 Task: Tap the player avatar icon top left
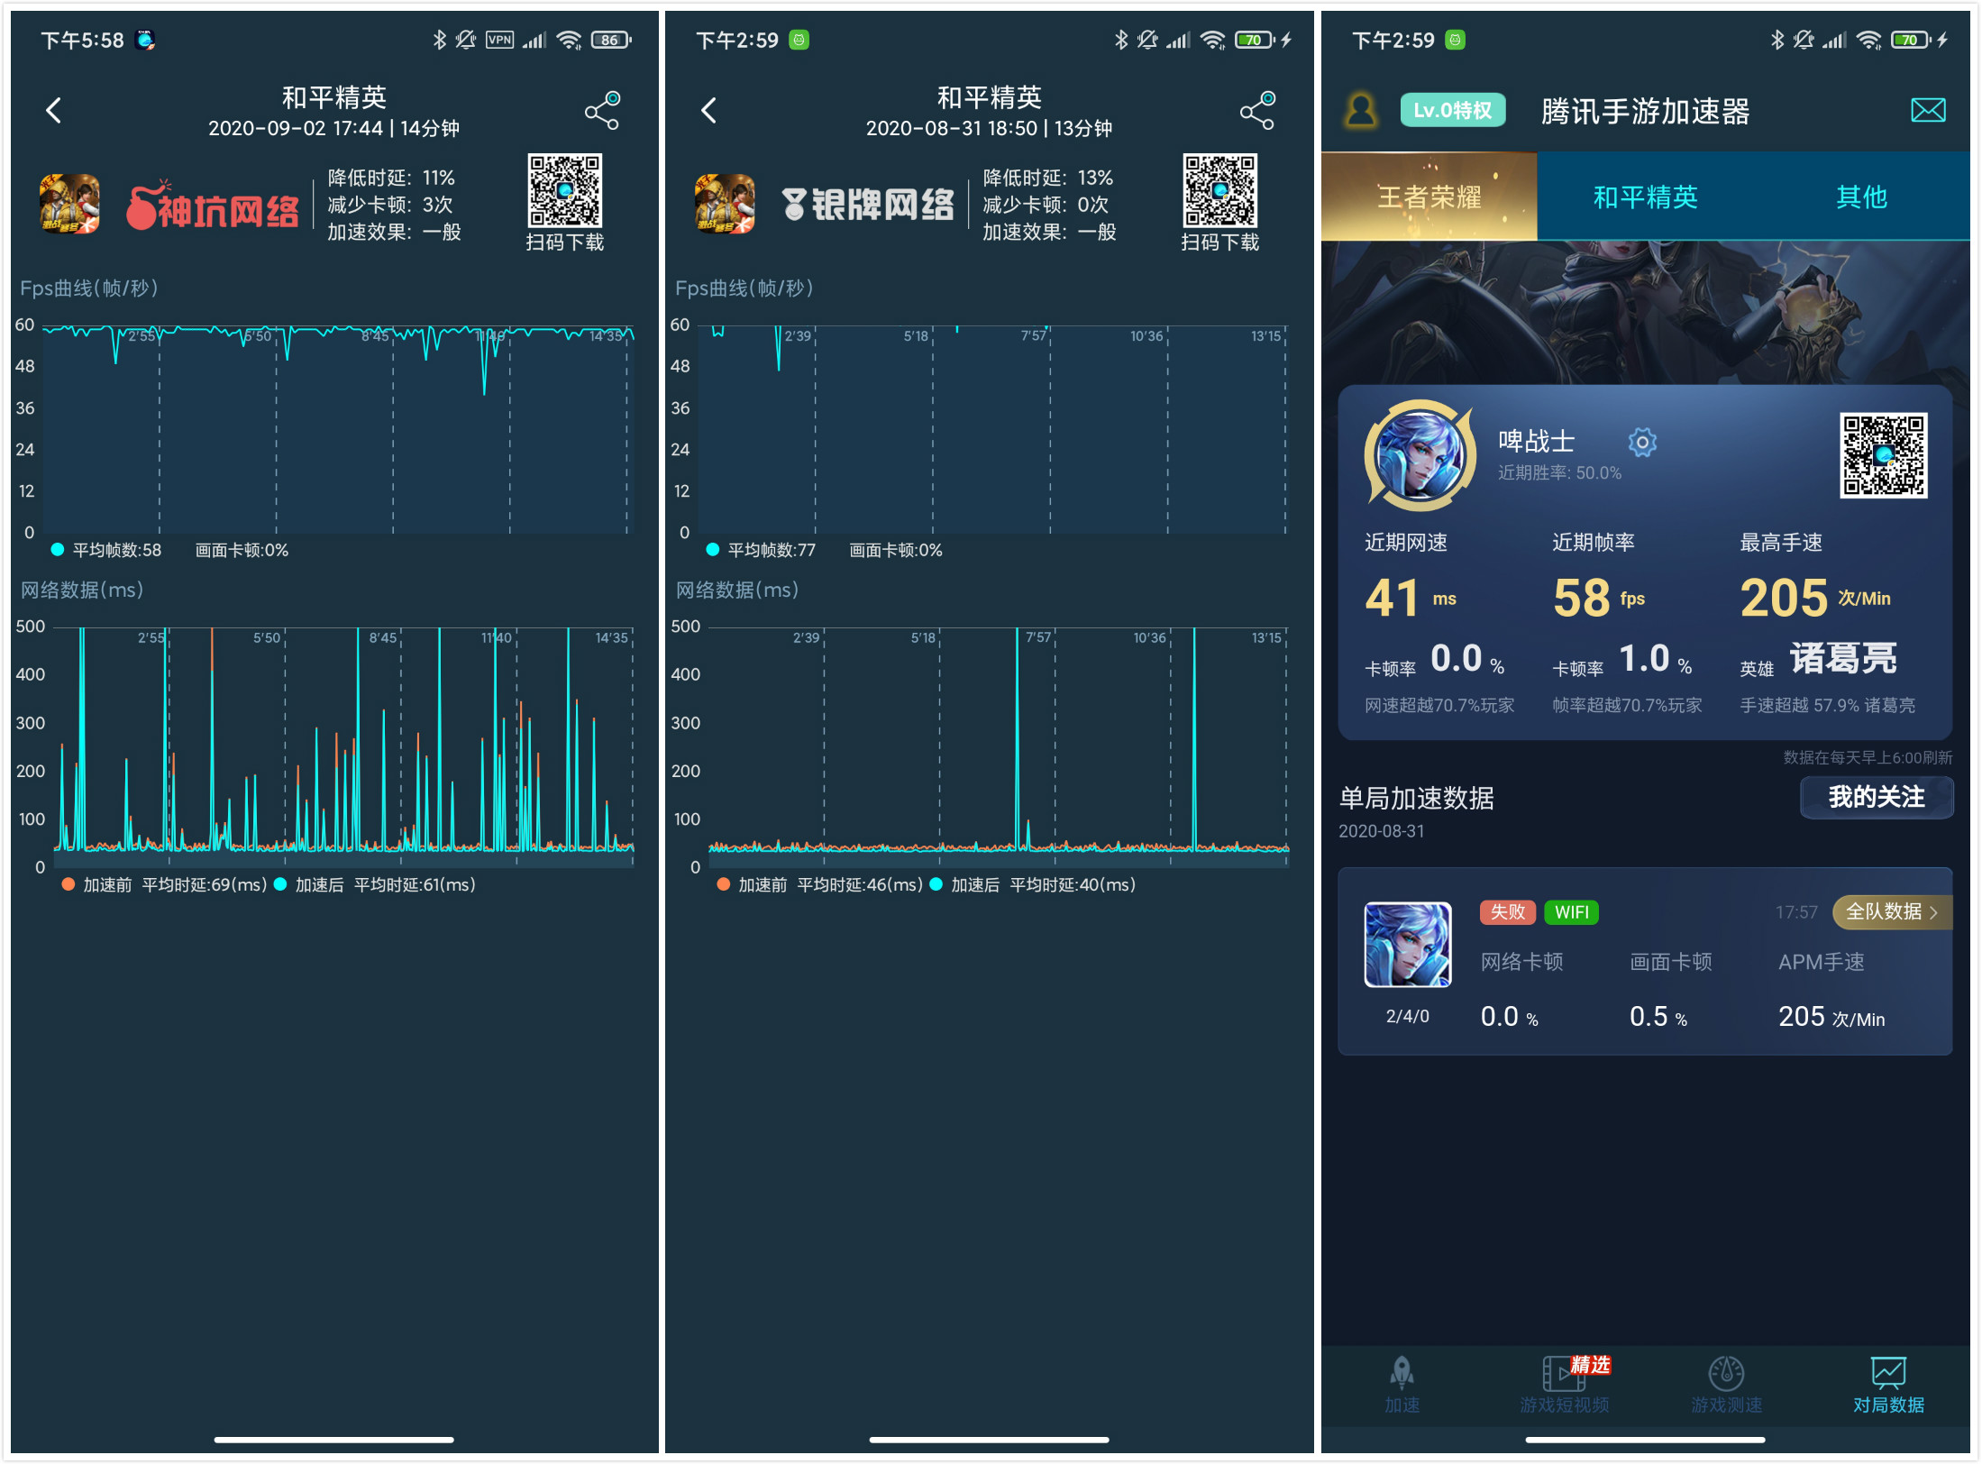pyautogui.click(x=1361, y=110)
